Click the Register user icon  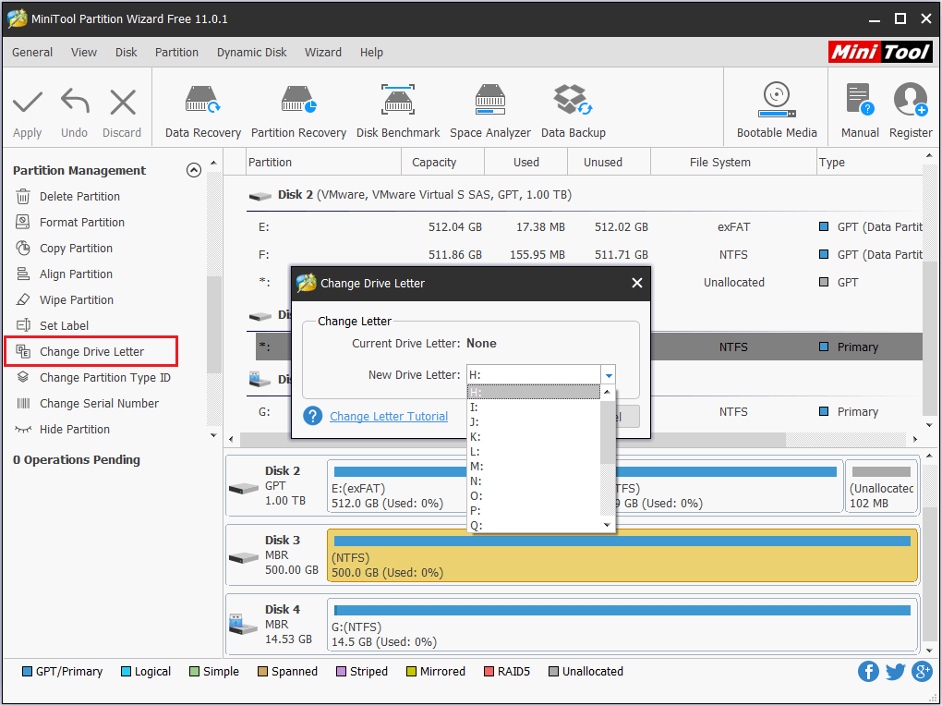point(911,100)
